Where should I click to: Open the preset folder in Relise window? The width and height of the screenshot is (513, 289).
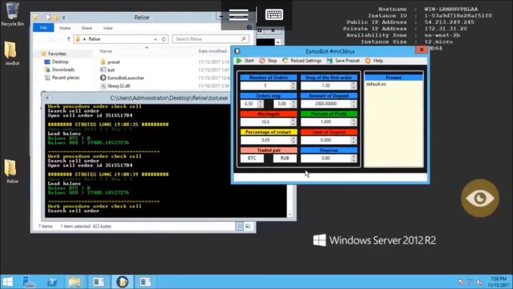point(103,62)
